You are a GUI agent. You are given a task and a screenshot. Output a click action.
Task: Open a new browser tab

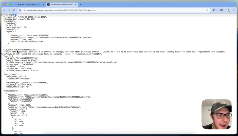[x=81, y=4]
